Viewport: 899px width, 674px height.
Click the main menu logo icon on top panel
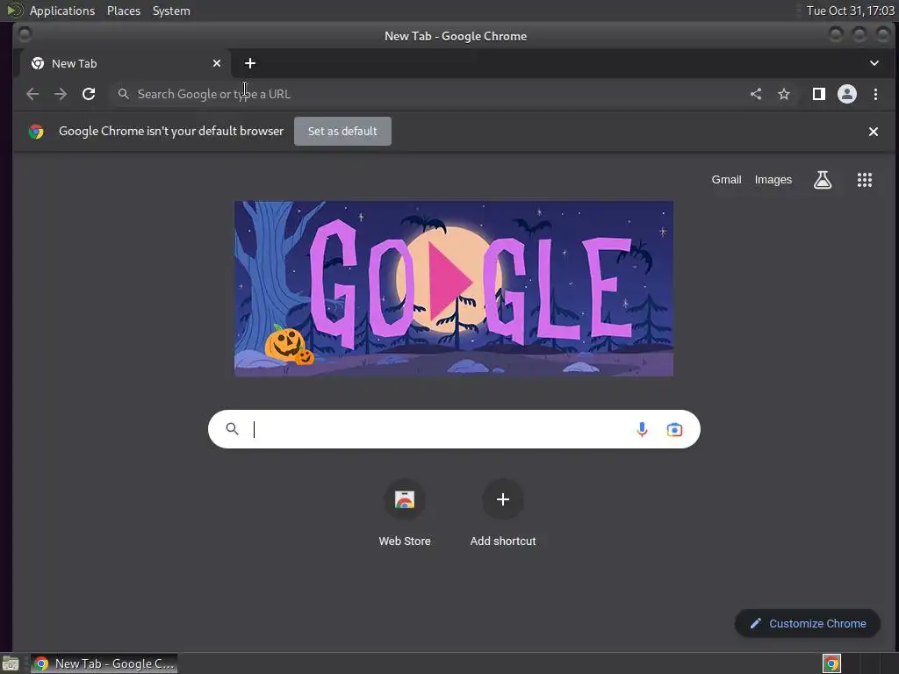pos(14,11)
